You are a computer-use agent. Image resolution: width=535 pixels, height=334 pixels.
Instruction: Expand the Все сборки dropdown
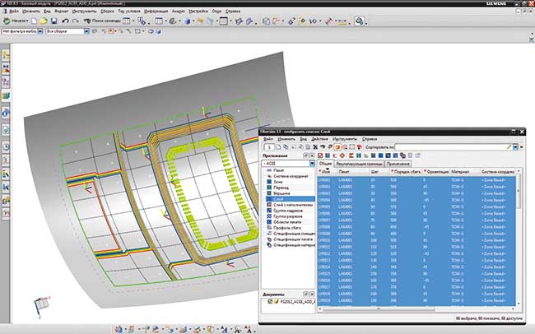click(x=86, y=31)
